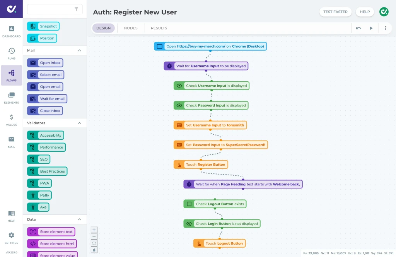
Task: Switch to the Results tab
Action: 159,28
